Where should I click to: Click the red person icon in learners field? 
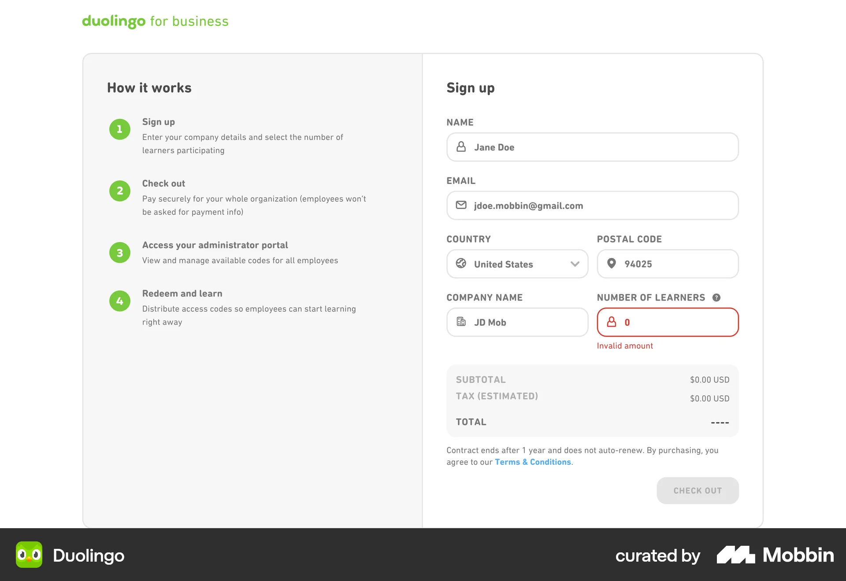click(612, 322)
